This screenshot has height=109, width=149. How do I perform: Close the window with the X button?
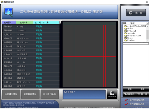click(x=147, y=2)
